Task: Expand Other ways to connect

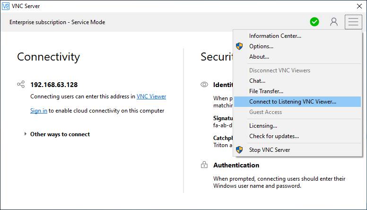Action: (x=25, y=134)
